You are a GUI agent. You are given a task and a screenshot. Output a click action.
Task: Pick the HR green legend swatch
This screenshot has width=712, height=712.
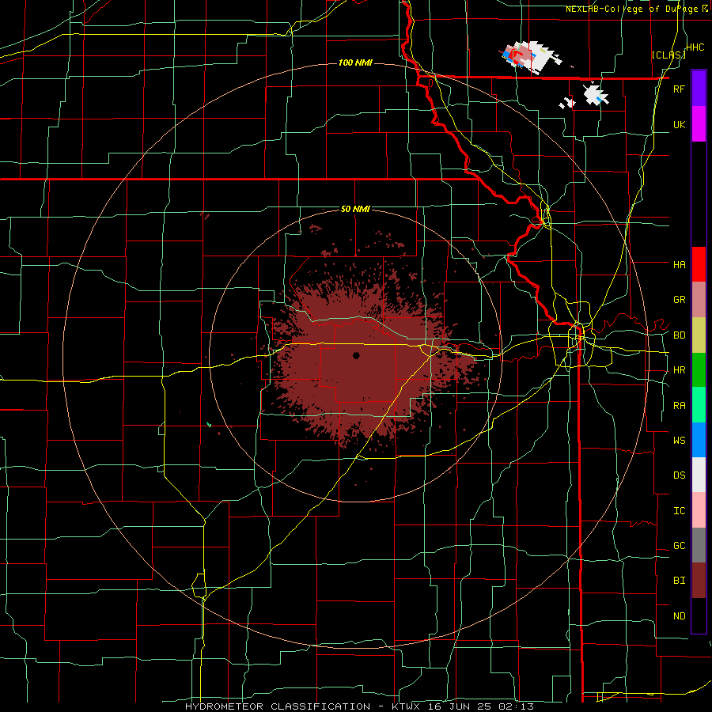click(699, 370)
